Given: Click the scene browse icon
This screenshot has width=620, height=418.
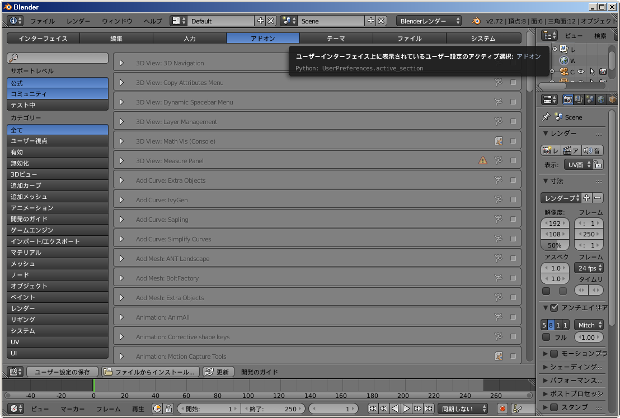Looking at the screenshot, I should 289,21.
